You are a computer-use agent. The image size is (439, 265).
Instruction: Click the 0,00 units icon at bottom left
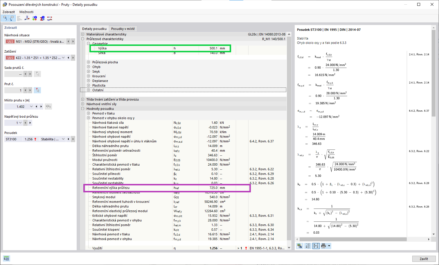coord(6,258)
